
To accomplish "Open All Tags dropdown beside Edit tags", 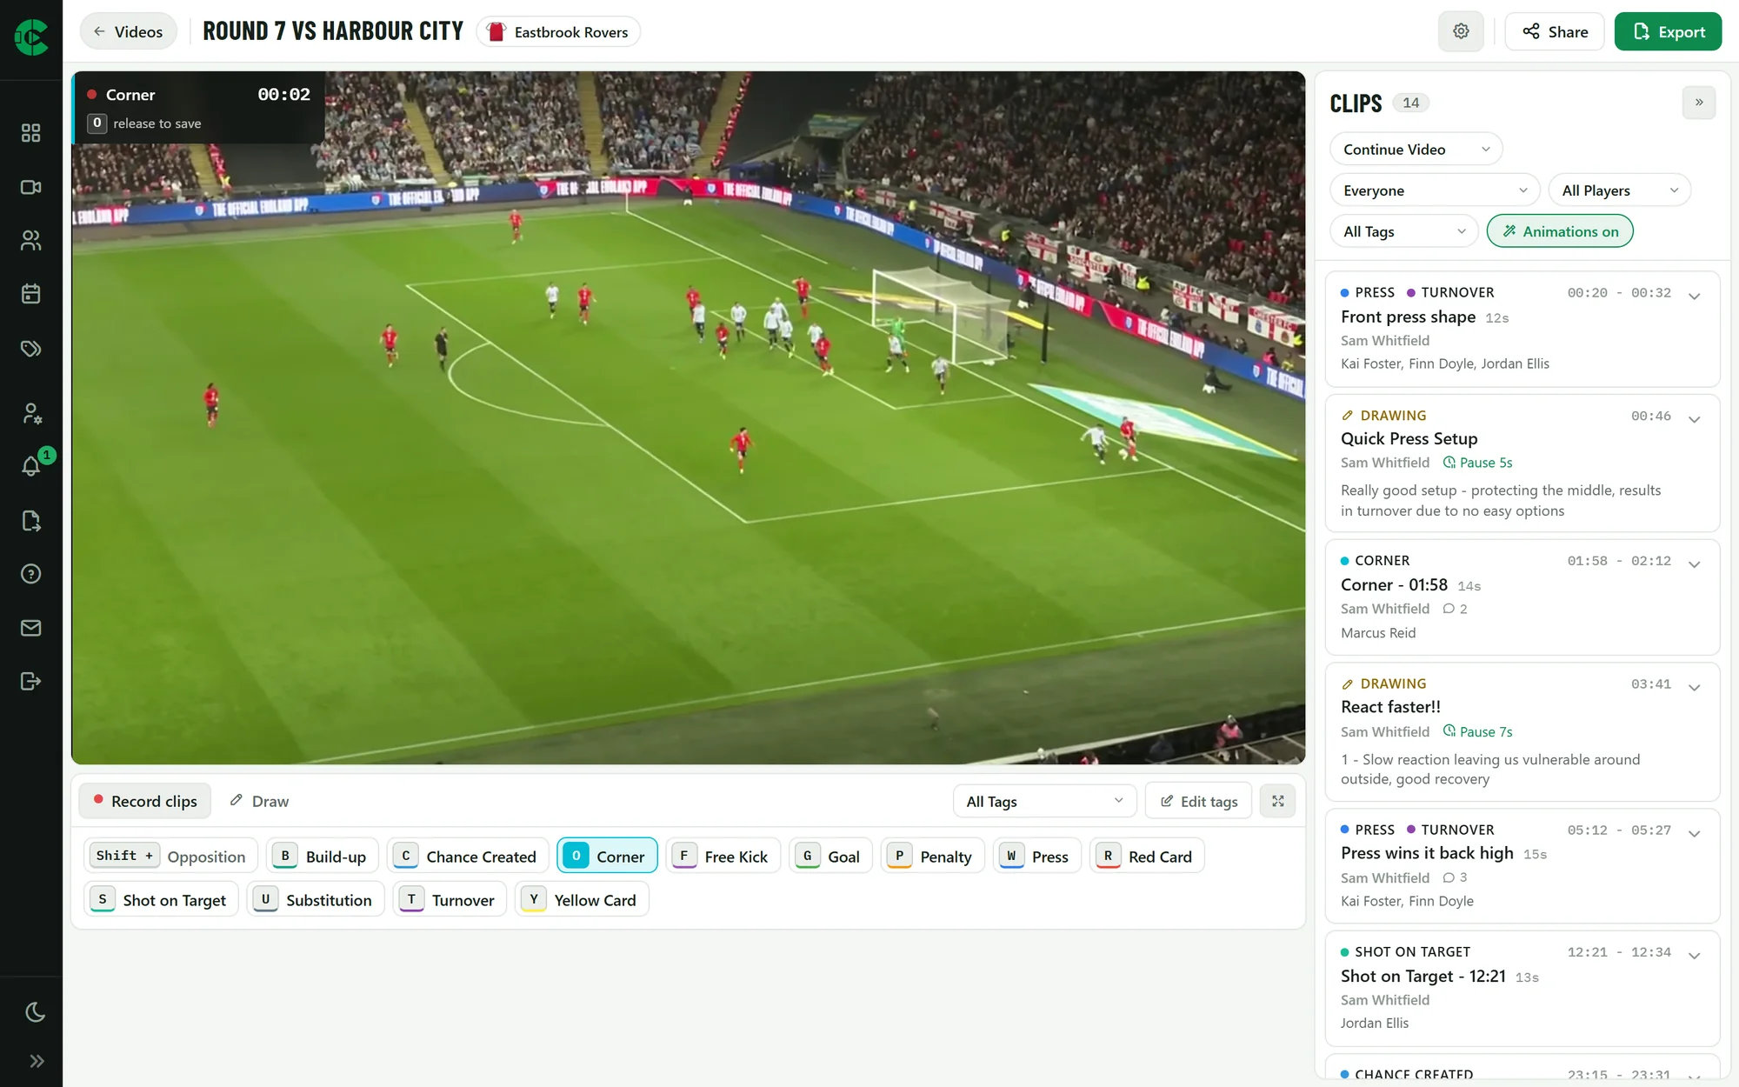I will [1044, 801].
